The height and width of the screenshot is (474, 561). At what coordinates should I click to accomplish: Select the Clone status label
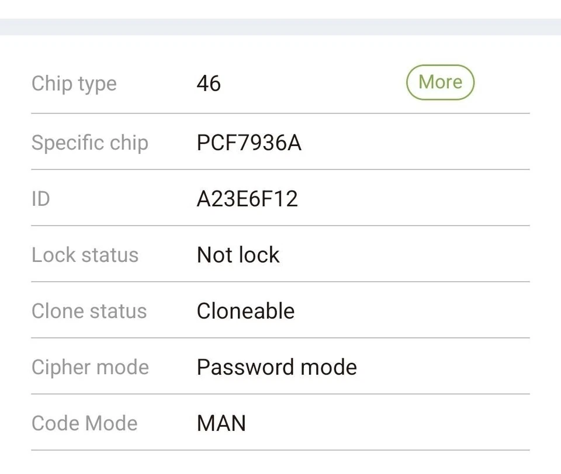coord(89,311)
